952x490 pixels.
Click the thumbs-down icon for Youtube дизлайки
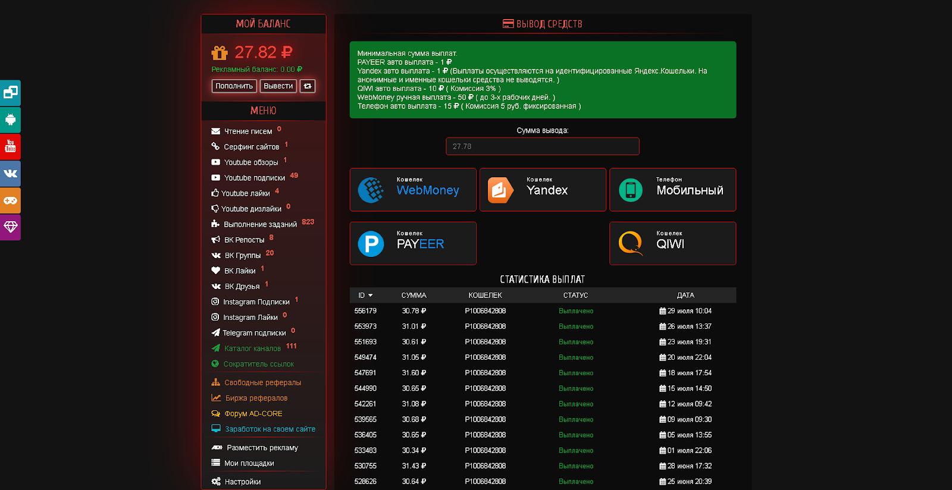(215, 209)
